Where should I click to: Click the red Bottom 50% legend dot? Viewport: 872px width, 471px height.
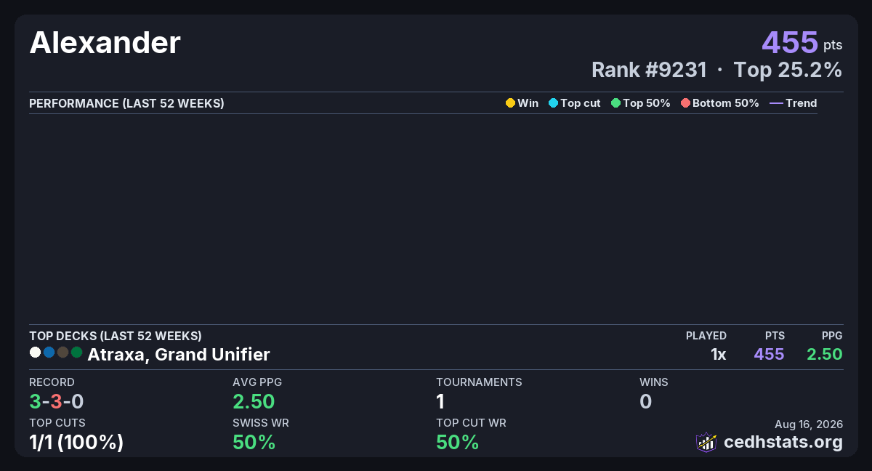point(685,103)
